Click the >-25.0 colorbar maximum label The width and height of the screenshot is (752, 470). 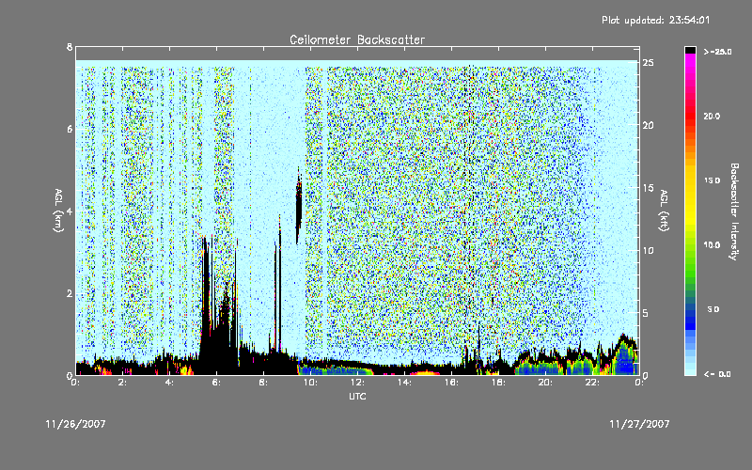(717, 52)
